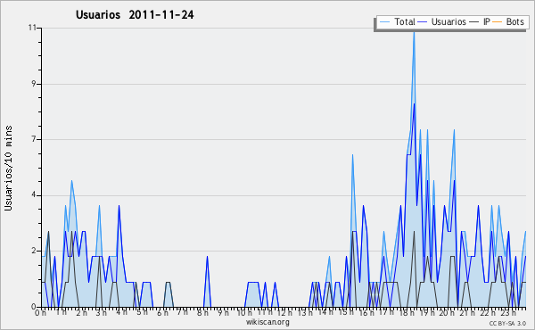Click the 8 h x-axis label

pyautogui.click(x=202, y=312)
